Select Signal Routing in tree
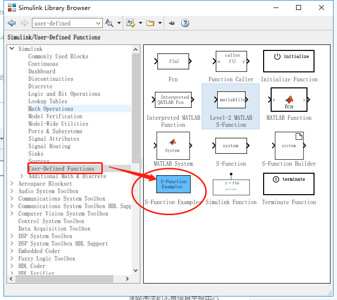The image size is (337, 300). coord(49,146)
